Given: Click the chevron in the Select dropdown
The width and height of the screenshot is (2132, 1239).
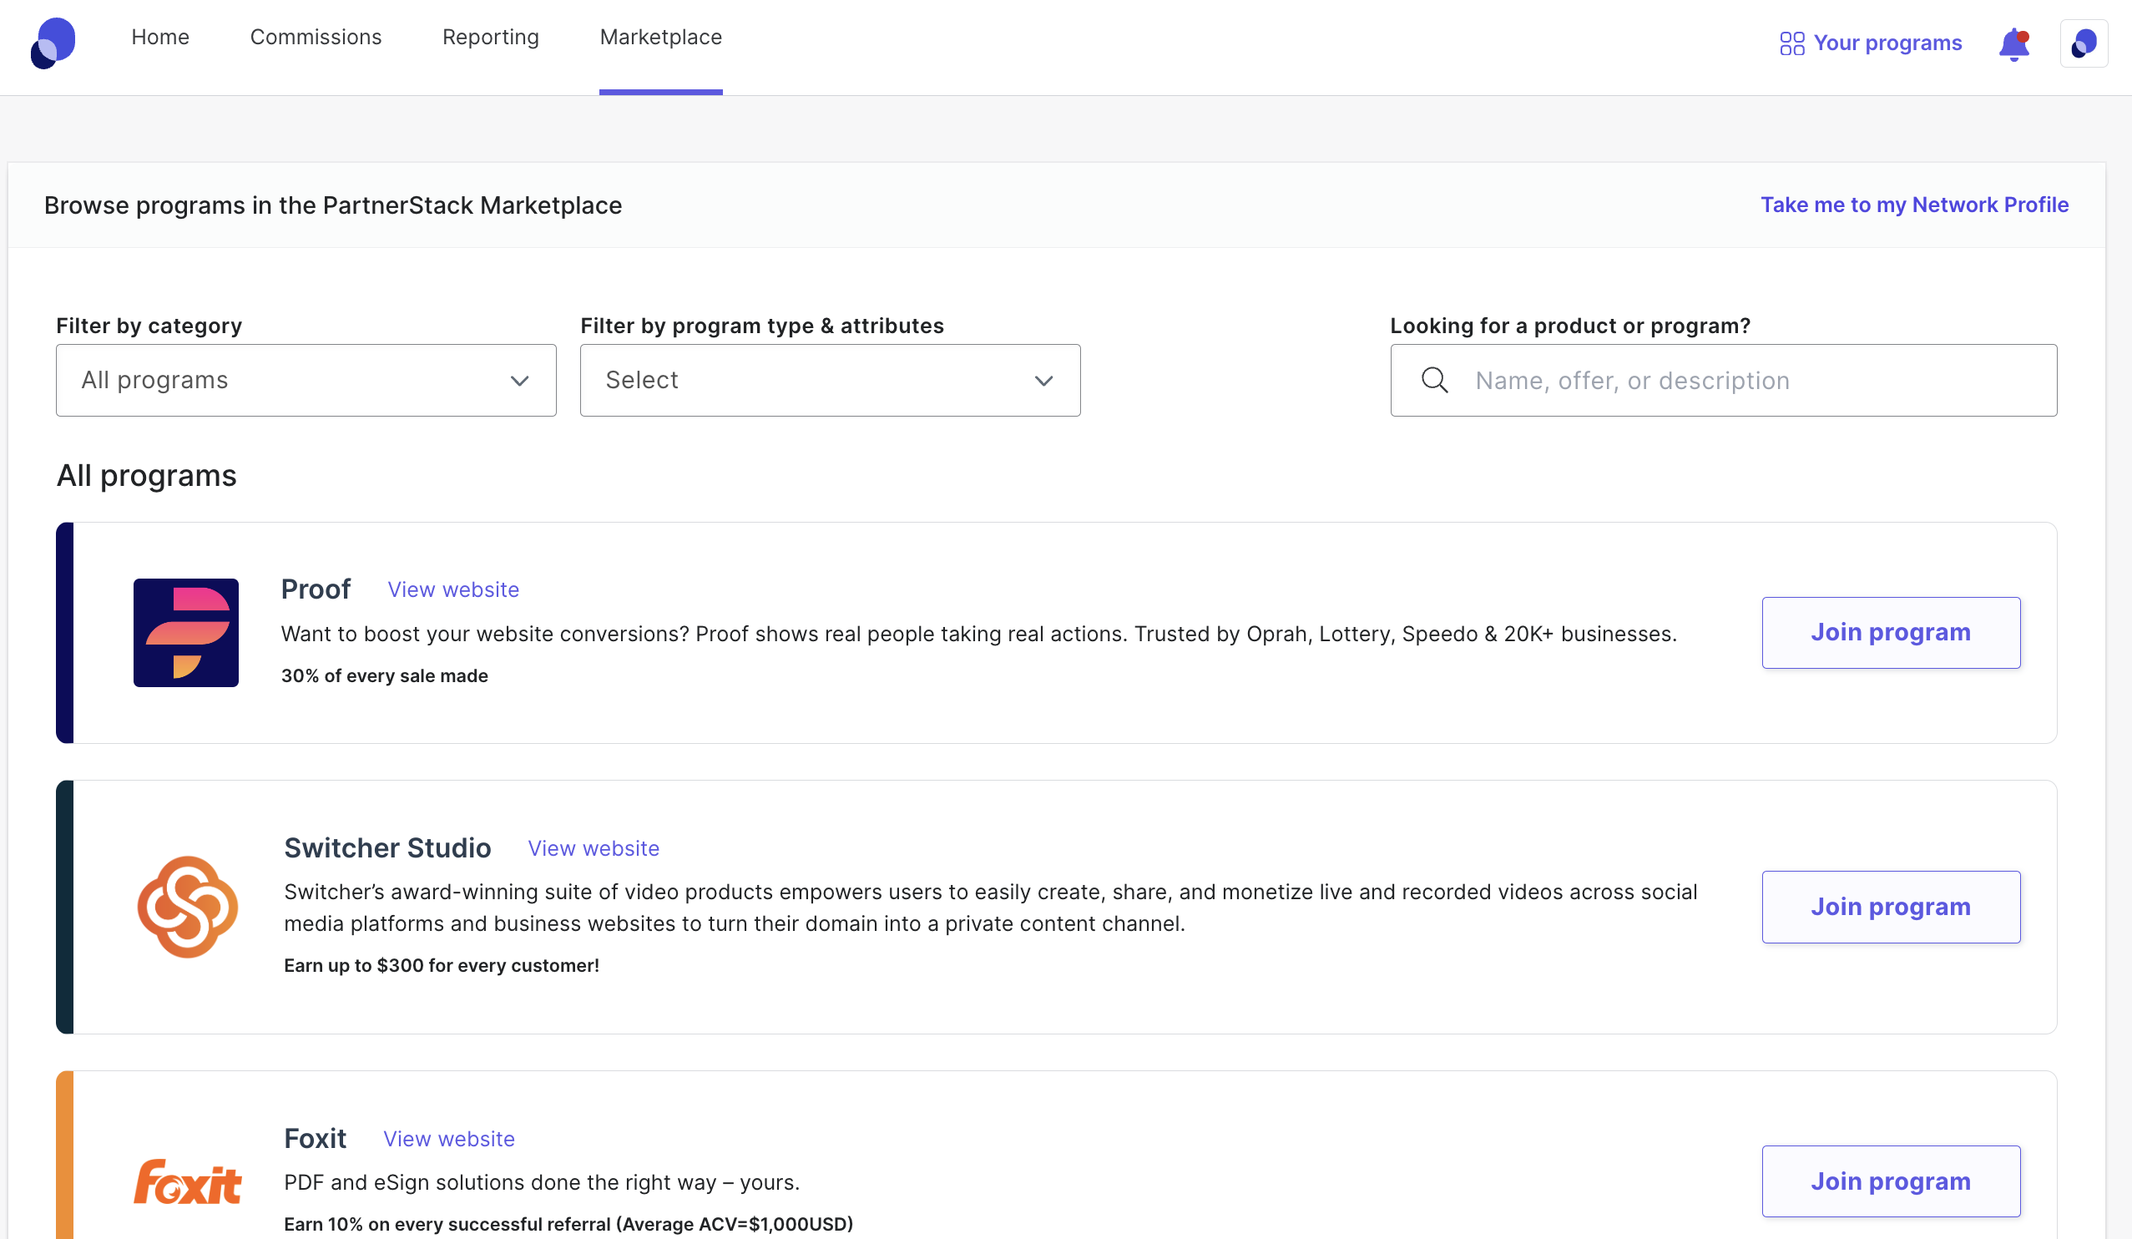Looking at the screenshot, I should coord(1044,381).
